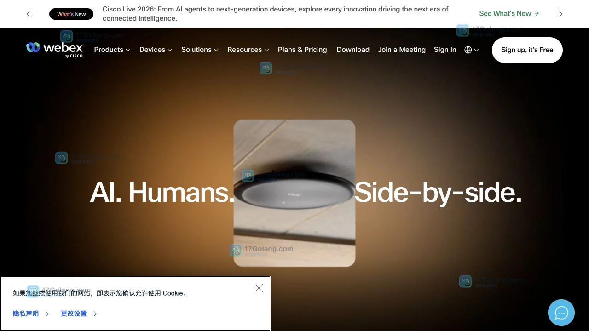Open the Download page
This screenshot has height=331, width=589.
point(353,50)
